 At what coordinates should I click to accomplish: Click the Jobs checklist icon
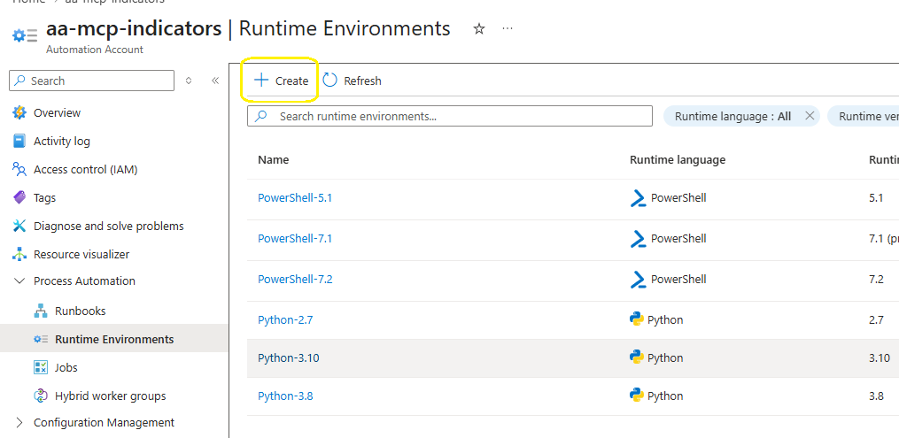tap(41, 367)
